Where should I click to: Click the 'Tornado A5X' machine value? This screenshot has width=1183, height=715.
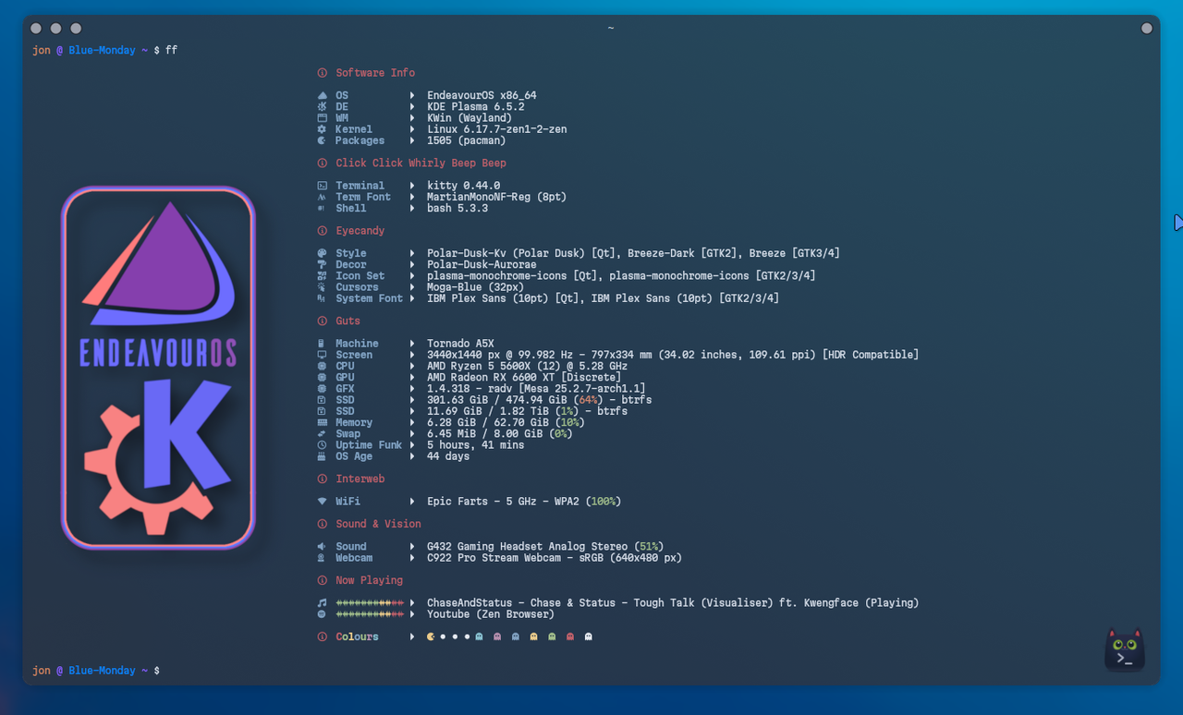point(460,344)
